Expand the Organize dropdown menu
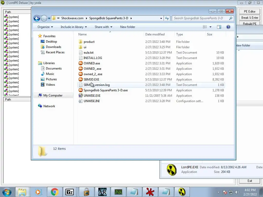This screenshot has height=197, width=263. [45, 27]
